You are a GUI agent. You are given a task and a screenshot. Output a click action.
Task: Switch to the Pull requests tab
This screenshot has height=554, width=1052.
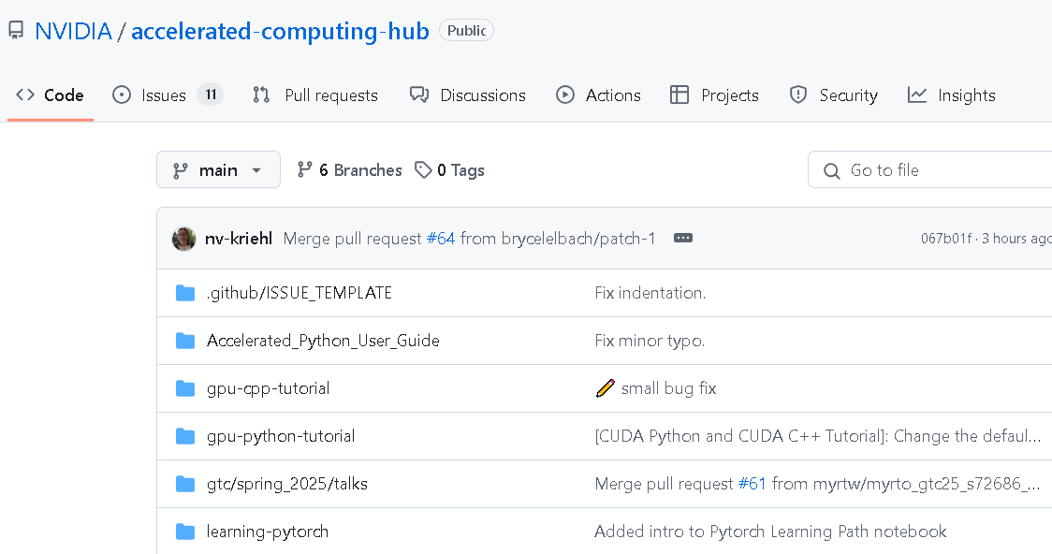[x=315, y=95]
